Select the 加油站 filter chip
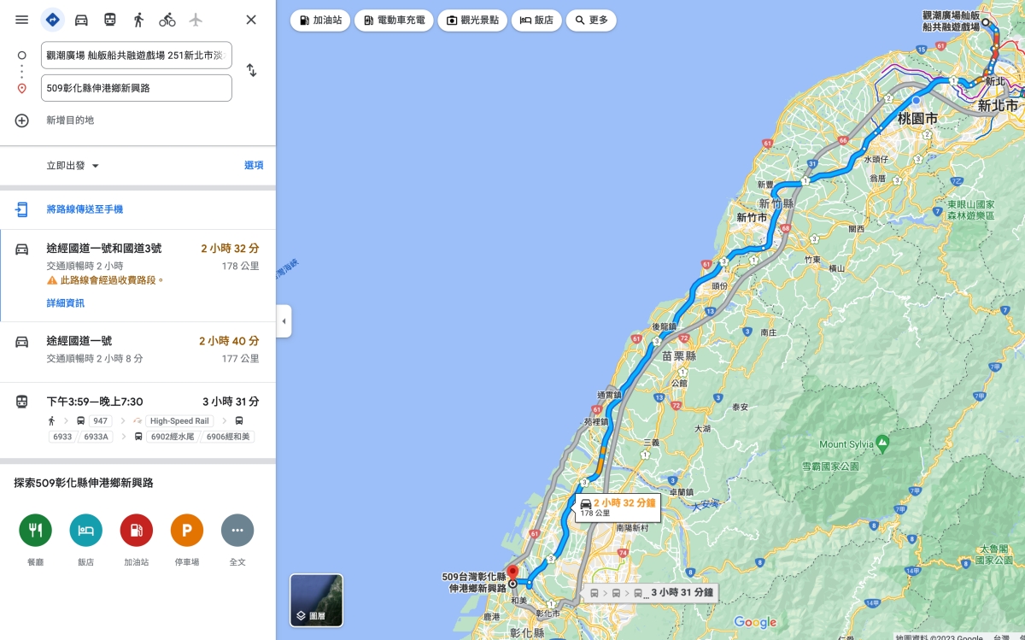The width and height of the screenshot is (1025, 640). point(320,20)
